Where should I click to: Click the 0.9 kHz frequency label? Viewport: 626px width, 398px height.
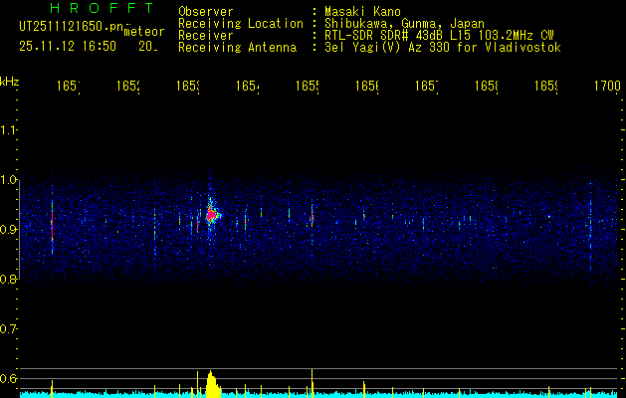coord(8,229)
